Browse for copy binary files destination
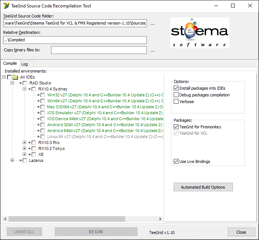 coord(152,51)
